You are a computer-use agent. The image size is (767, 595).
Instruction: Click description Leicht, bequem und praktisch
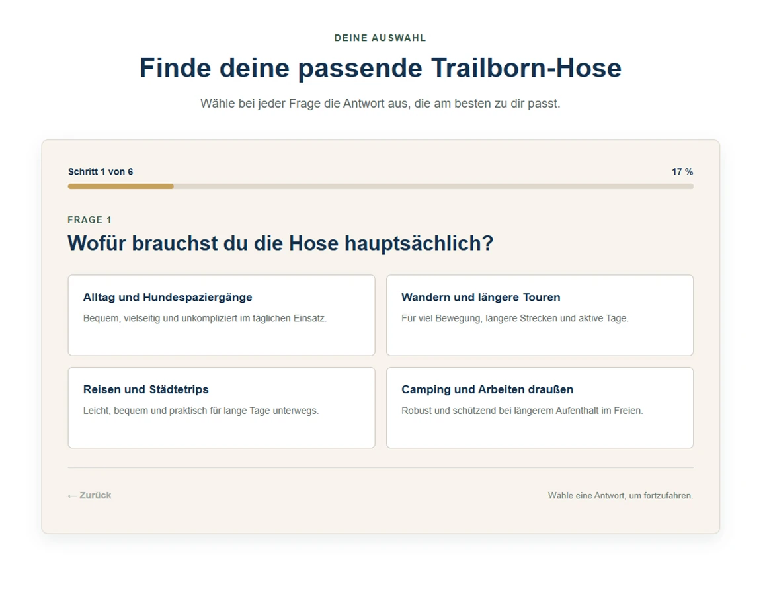coord(201,411)
